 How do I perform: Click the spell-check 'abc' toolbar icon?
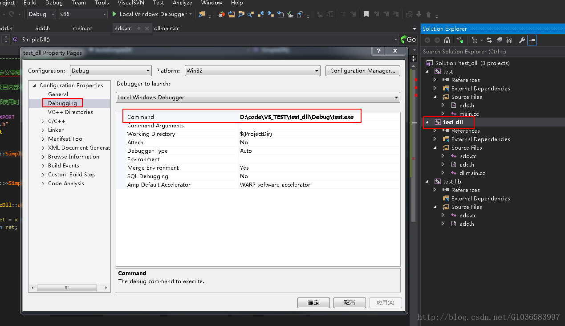click(290, 14)
